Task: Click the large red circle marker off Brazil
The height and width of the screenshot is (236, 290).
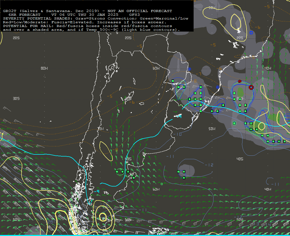Action: pyautogui.click(x=251, y=87)
